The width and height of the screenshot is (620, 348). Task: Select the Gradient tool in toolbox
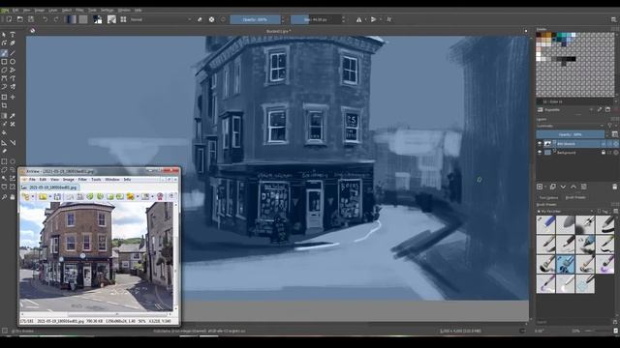click(x=4, y=116)
